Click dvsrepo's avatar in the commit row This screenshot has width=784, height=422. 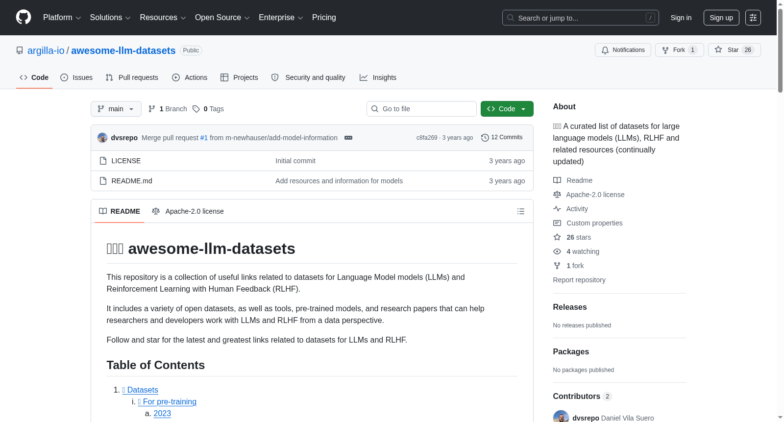coord(102,138)
